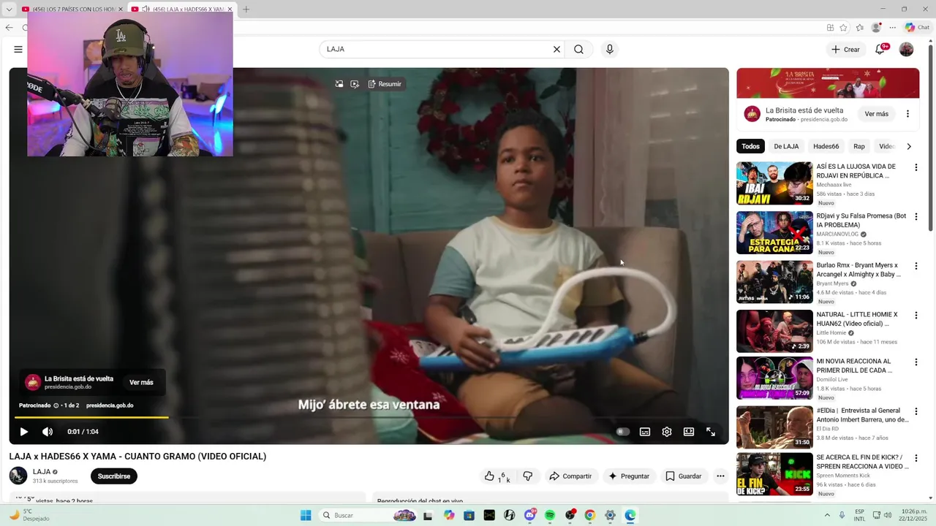
Task: Open the Crear create button
Action: pyautogui.click(x=845, y=50)
